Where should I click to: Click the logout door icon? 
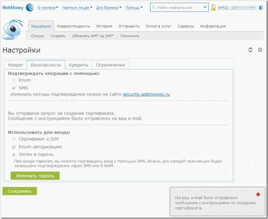pyautogui.click(x=261, y=8)
